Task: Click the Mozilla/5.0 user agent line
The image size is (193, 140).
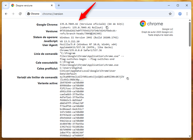Action: [x=88, y=44]
